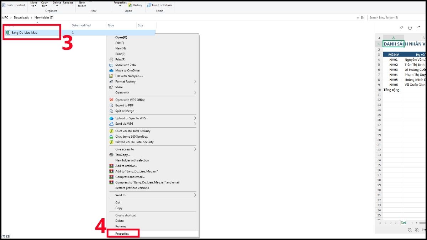This screenshot has height=240, width=427.
Task: Open the Properties dropdown in the ribbon
Action: tap(120, 4)
